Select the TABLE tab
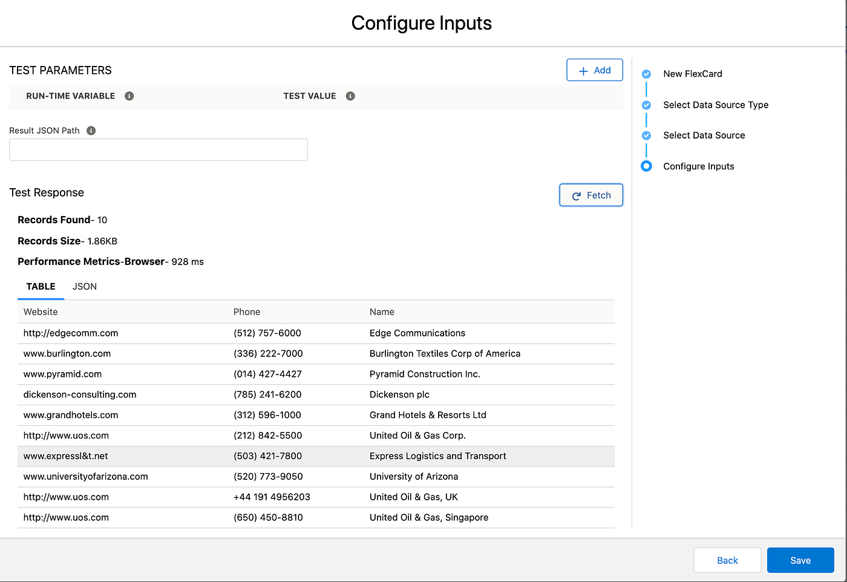847x582 pixels. click(41, 286)
